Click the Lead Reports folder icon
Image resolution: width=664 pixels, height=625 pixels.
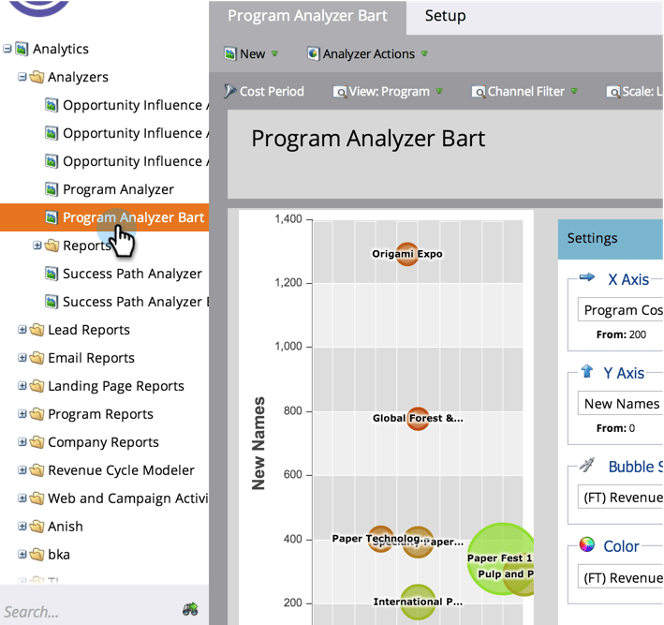pyautogui.click(x=37, y=329)
